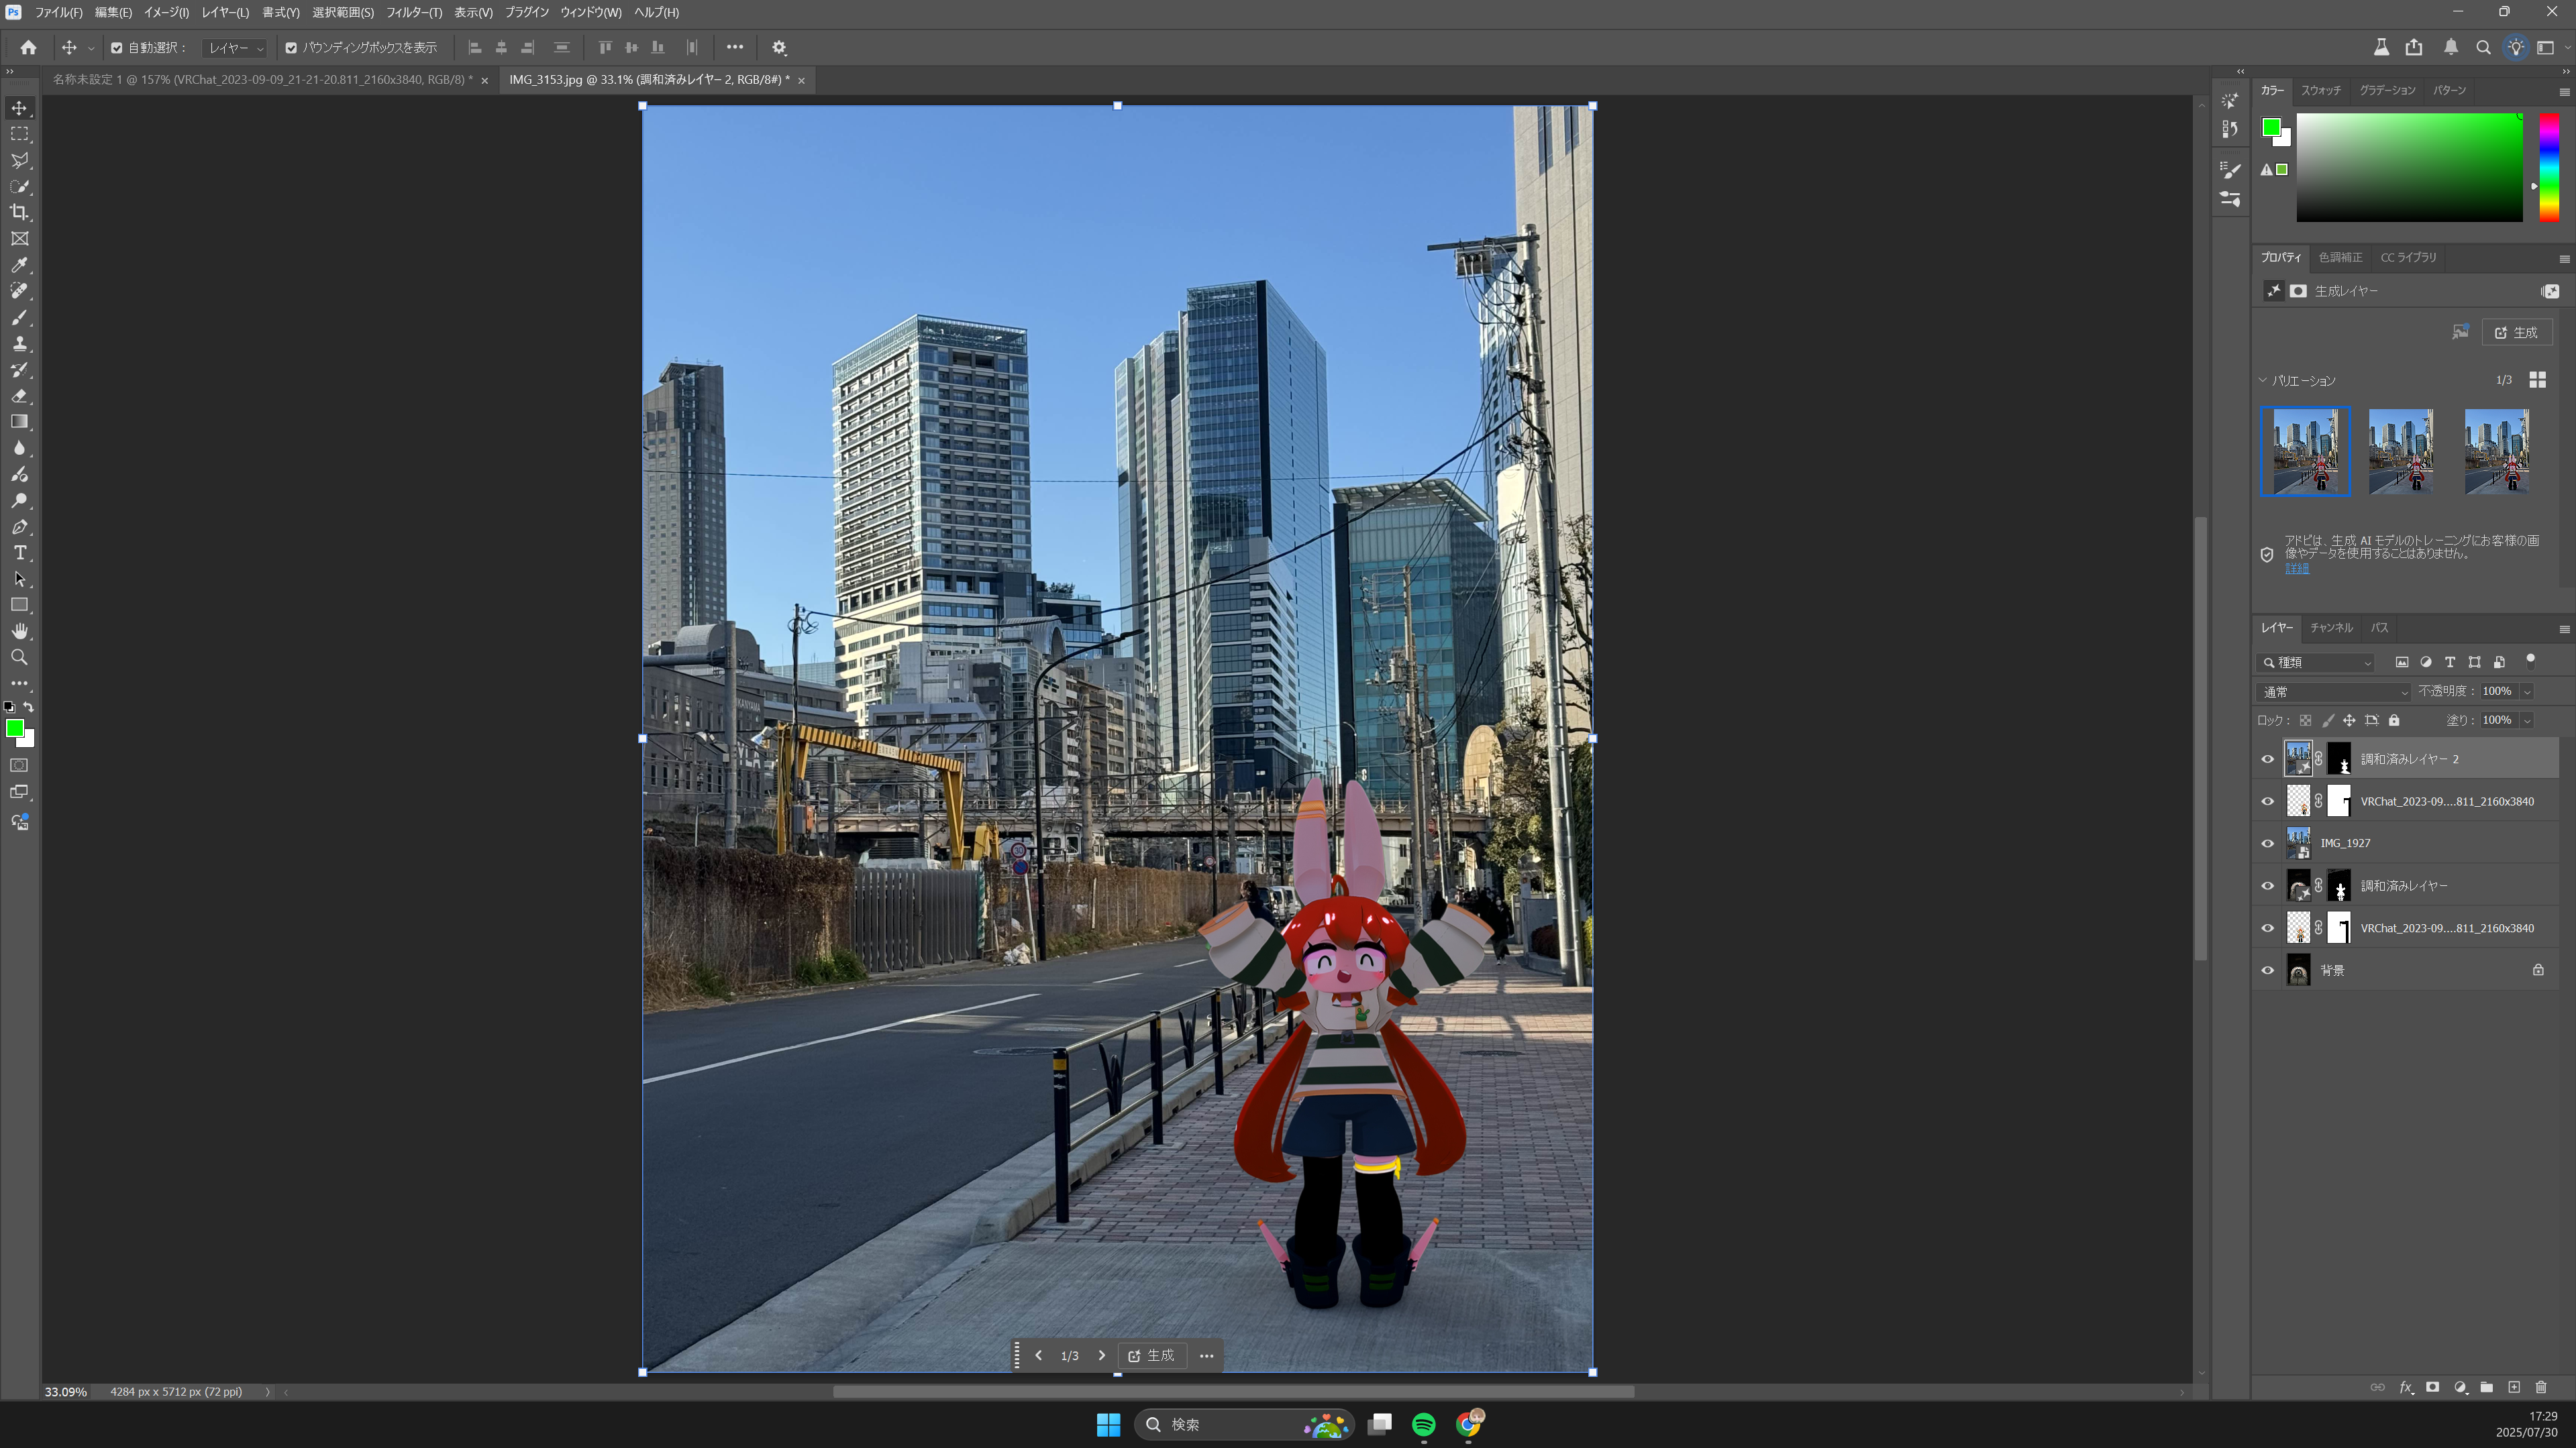Toggle the layer filter on/off switch
Viewport: 2576px width, 1448px height.
2531,659
